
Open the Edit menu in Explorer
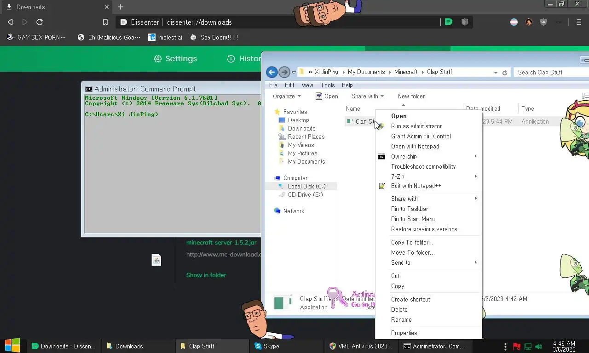coord(289,85)
